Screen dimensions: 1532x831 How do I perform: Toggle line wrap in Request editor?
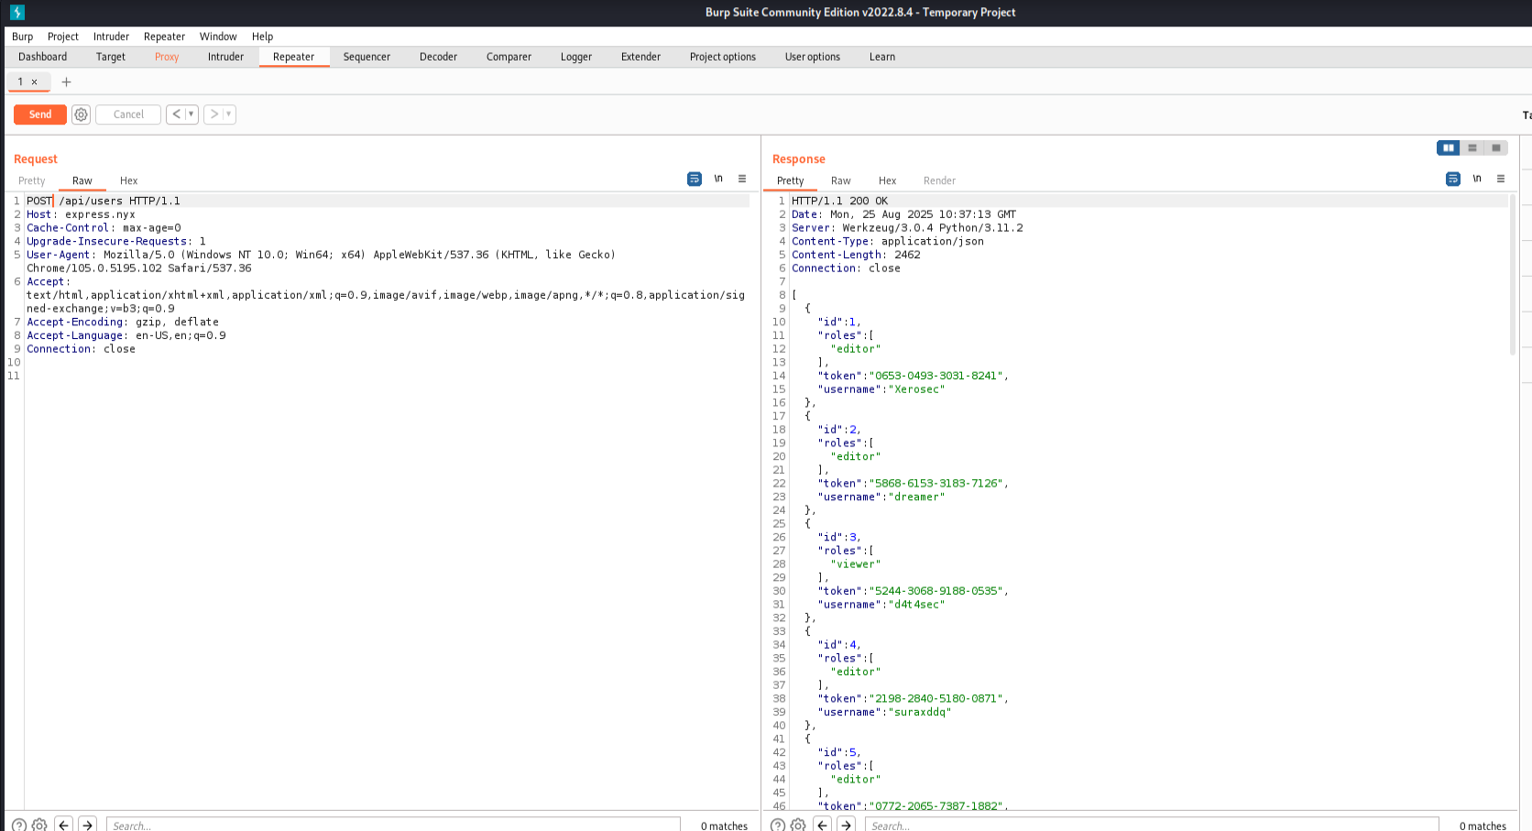click(x=694, y=179)
